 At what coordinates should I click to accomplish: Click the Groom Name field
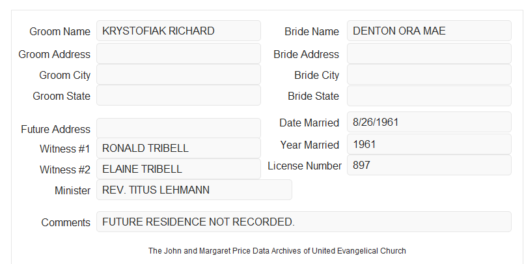pos(178,31)
